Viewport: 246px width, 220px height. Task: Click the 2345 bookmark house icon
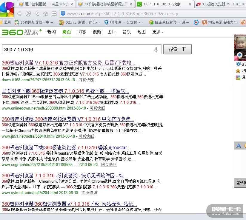point(17,22)
